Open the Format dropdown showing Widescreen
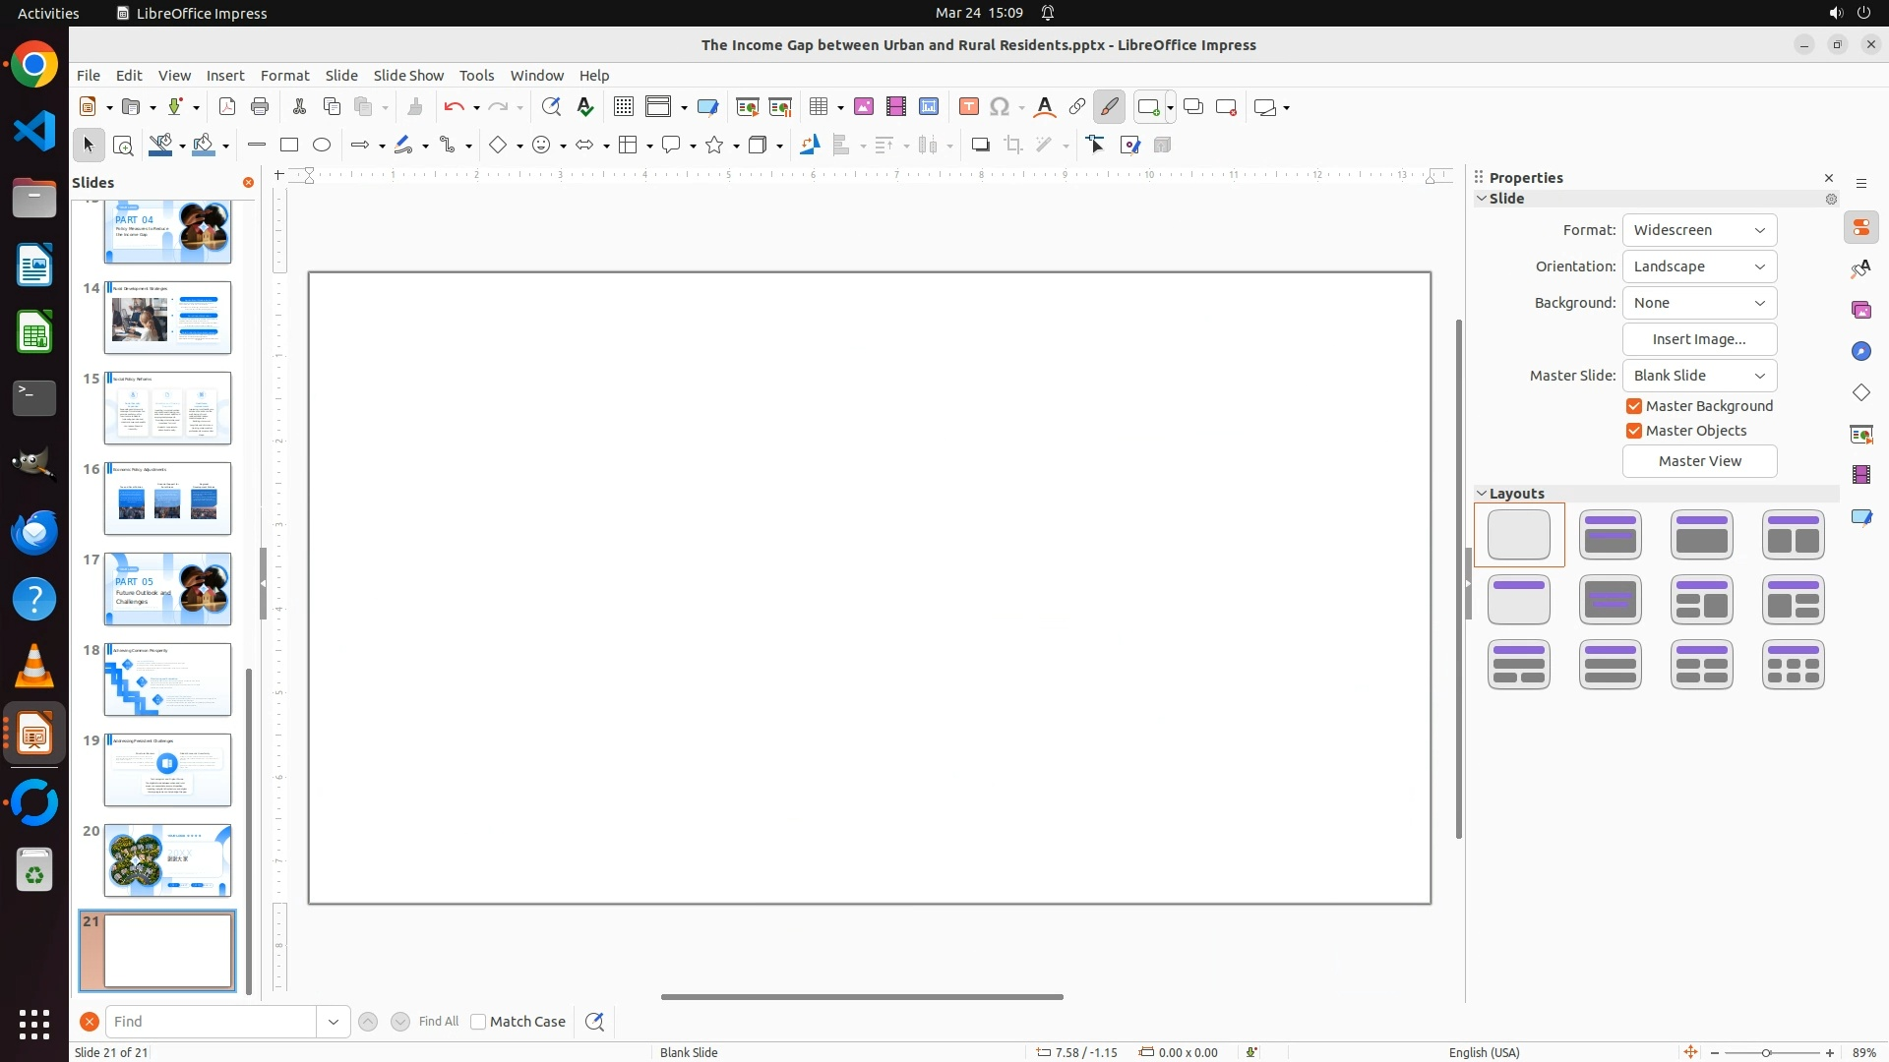 [1699, 230]
